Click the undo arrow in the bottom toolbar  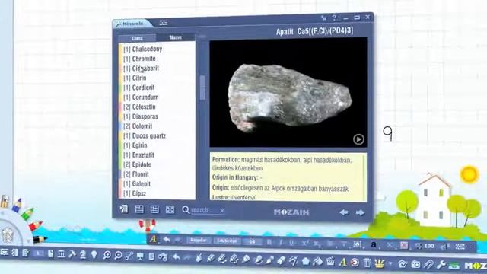[176, 257]
